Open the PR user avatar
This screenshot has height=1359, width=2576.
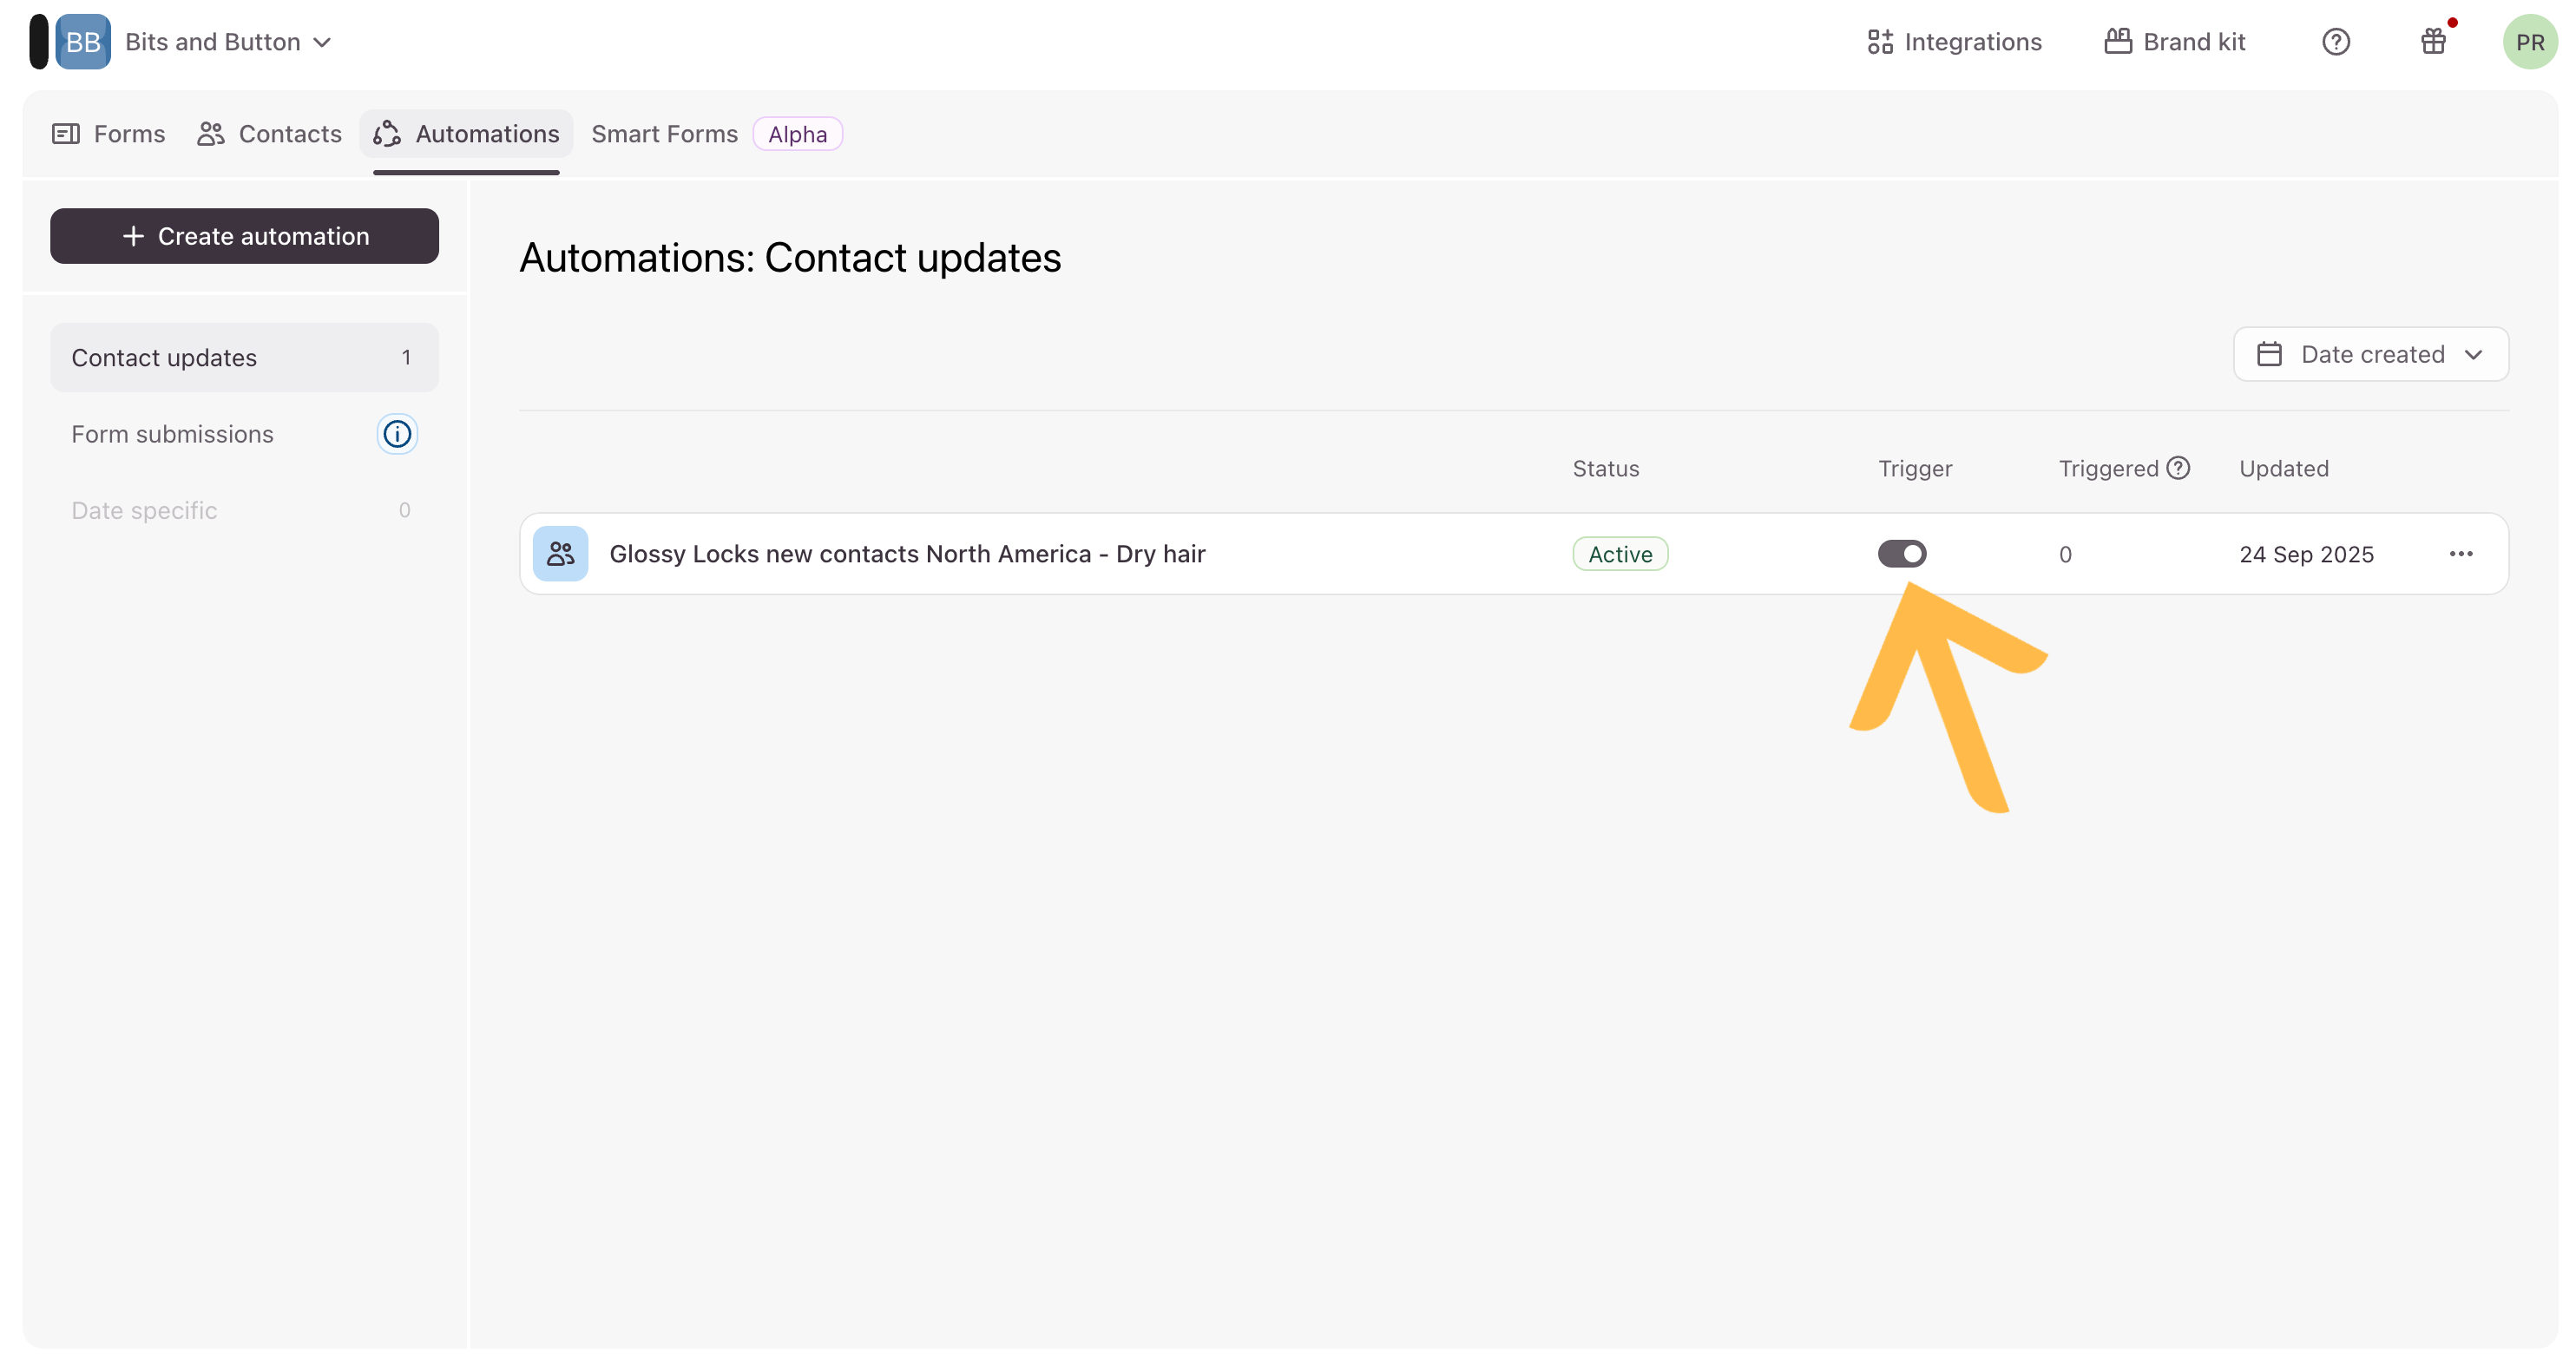pyautogui.click(x=2529, y=42)
